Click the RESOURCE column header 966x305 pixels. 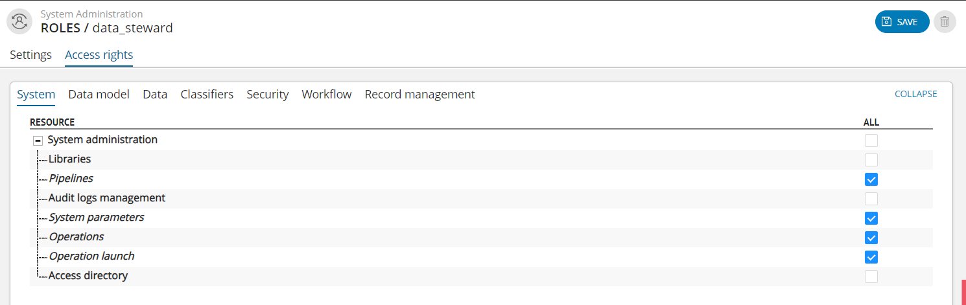click(52, 122)
